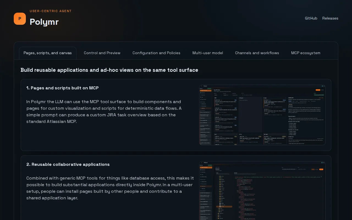Switch to the Control and Preview tab
352x220 pixels.
point(102,53)
